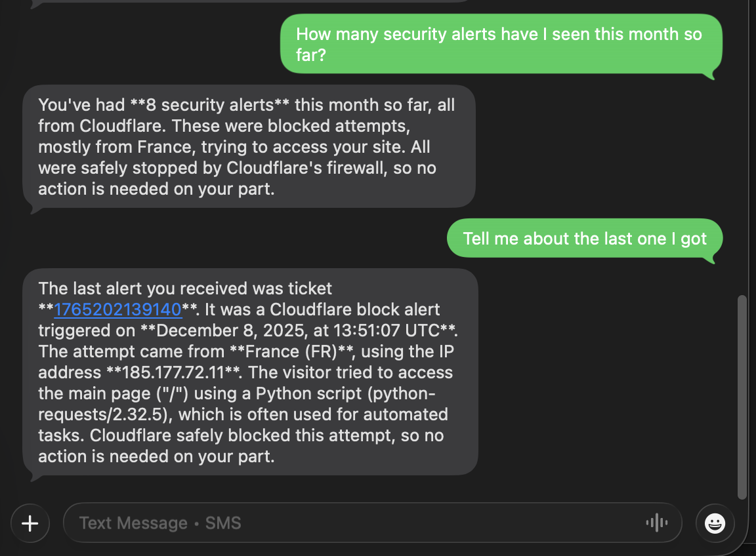Select the "How many security alerts" sent bubble
The width and height of the screenshot is (756, 556).
(x=501, y=44)
